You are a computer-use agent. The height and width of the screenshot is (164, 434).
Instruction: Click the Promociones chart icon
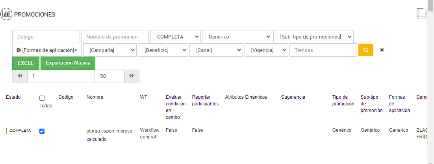6,14
